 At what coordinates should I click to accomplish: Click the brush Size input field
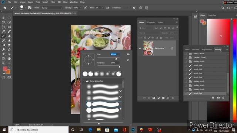coord(115,54)
